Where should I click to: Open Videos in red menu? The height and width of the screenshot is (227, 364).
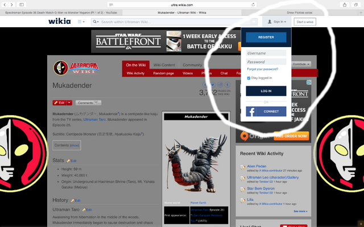[188, 73]
